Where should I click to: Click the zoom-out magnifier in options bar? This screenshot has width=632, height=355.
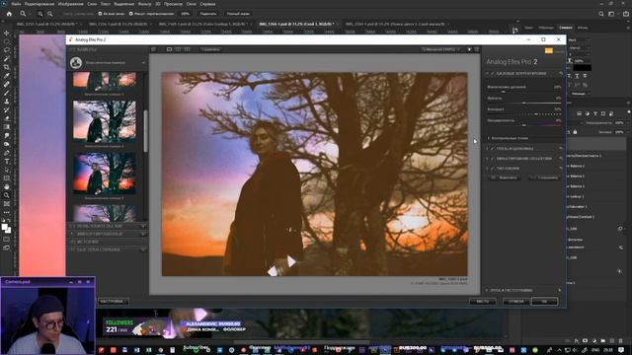coord(50,14)
